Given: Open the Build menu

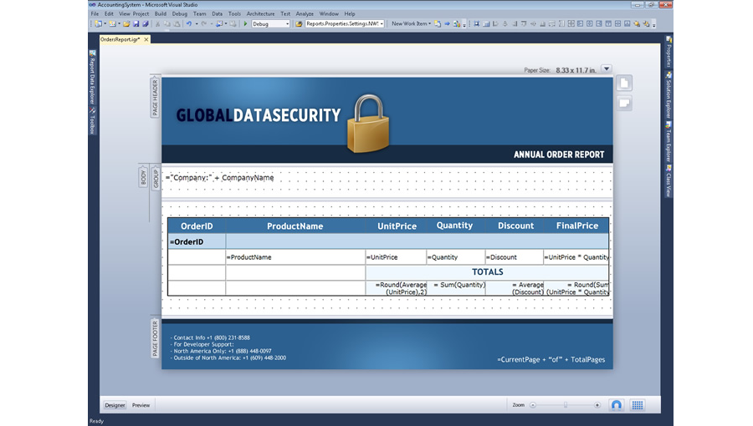Looking at the screenshot, I should click(x=161, y=14).
